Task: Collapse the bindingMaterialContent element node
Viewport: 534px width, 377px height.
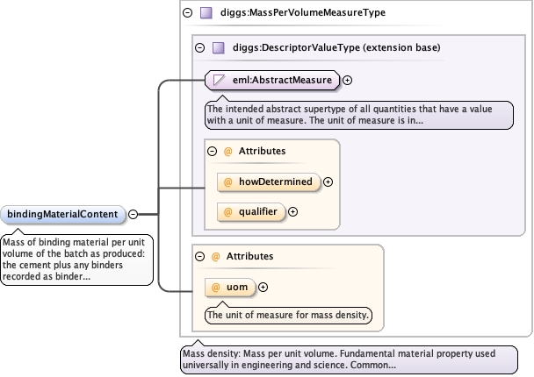Action: (x=133, y=214)
